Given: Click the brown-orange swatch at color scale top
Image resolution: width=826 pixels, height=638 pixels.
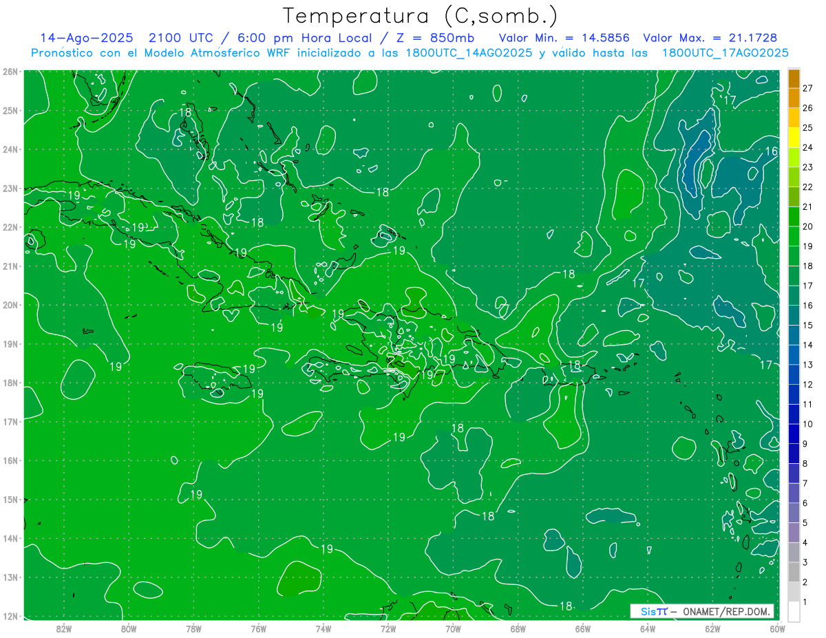Looking at the screenshot, I should click(x=794, y=78).
